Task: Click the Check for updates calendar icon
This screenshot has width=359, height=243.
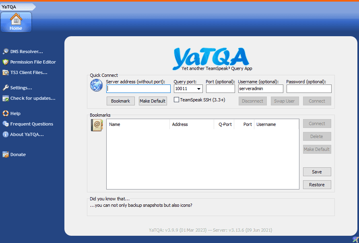Action: [6, 98]
